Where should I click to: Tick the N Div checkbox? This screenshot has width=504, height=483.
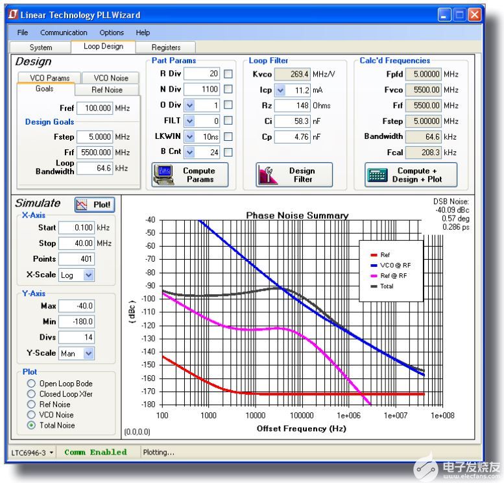tap(228, 90)
